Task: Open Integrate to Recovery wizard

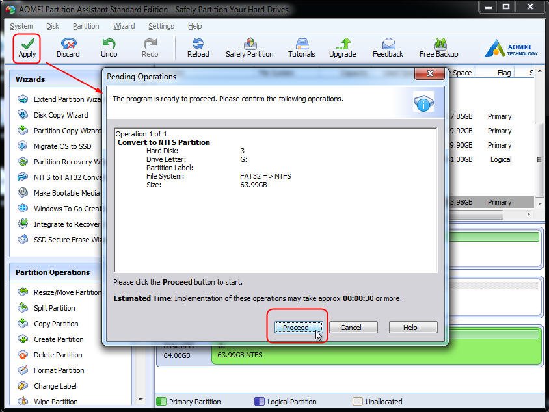Action: tap(59, 224)
